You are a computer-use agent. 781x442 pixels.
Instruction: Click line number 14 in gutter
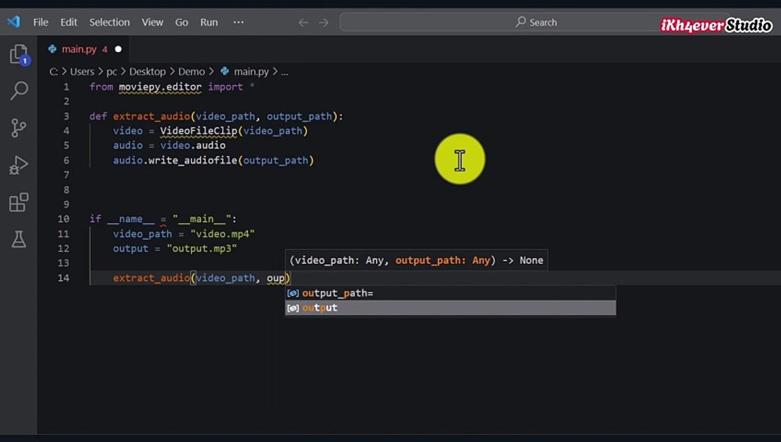(63, 277)
